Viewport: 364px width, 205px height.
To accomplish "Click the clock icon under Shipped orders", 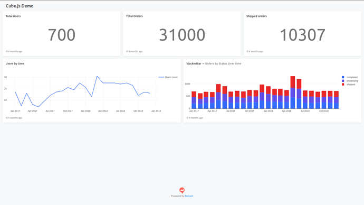I will (247, 51).
